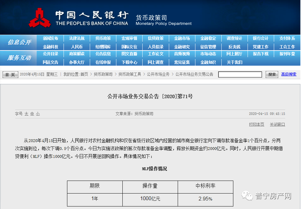Screen dimensions: 301x209
Task: Open 银行会计 section
Action: [261, 38]
